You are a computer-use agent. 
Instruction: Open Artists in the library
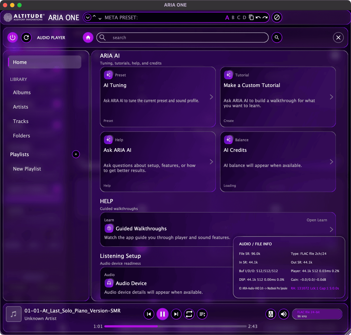[21, 107]
